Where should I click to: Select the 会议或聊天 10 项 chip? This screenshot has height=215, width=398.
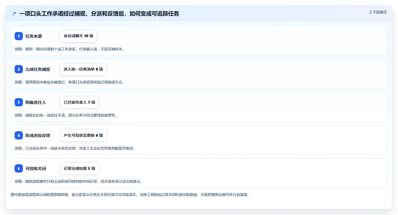[78, 36]
